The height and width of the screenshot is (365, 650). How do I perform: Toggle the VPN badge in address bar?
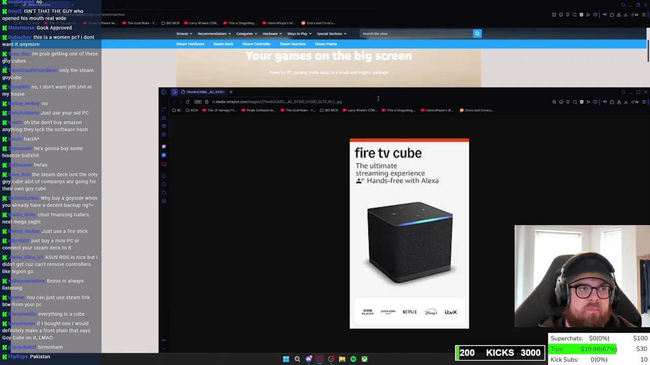[x=198, y=102]
